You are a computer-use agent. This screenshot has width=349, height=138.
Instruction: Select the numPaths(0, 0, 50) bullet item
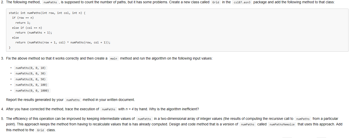31,79
